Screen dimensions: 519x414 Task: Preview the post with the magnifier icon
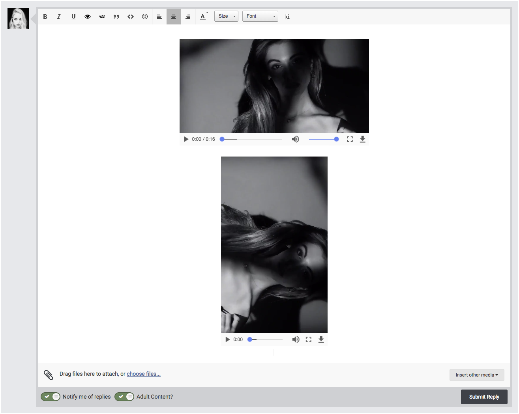[x=287, y=17]
